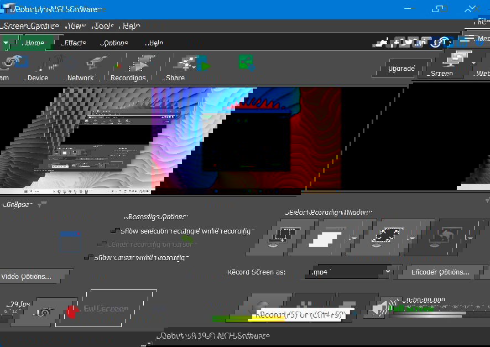Expand the full screen icon dropdown arrow
Viewport: 490px width, 347px height.
pyautogui.click(x=413, y=238)
